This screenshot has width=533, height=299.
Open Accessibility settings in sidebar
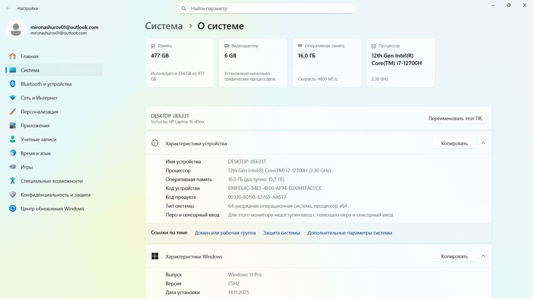point(51,181)
